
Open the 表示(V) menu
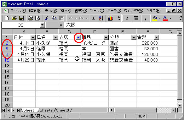pos(51,11)
